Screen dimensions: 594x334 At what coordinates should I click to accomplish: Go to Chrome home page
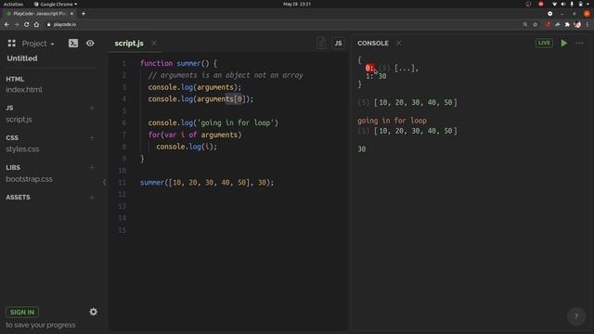(36, 24)
